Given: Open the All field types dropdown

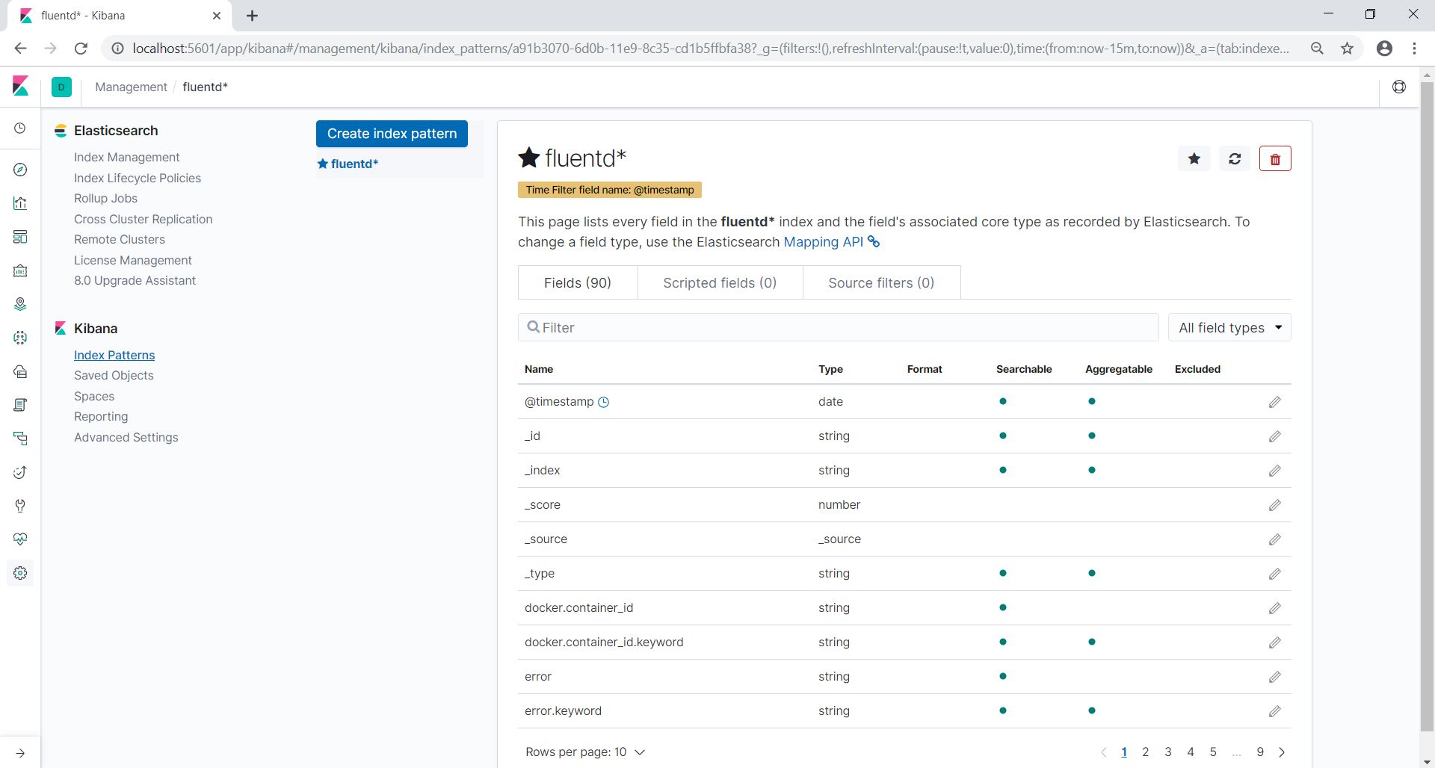Looking at the screenshot, I should pos(1229,328).
